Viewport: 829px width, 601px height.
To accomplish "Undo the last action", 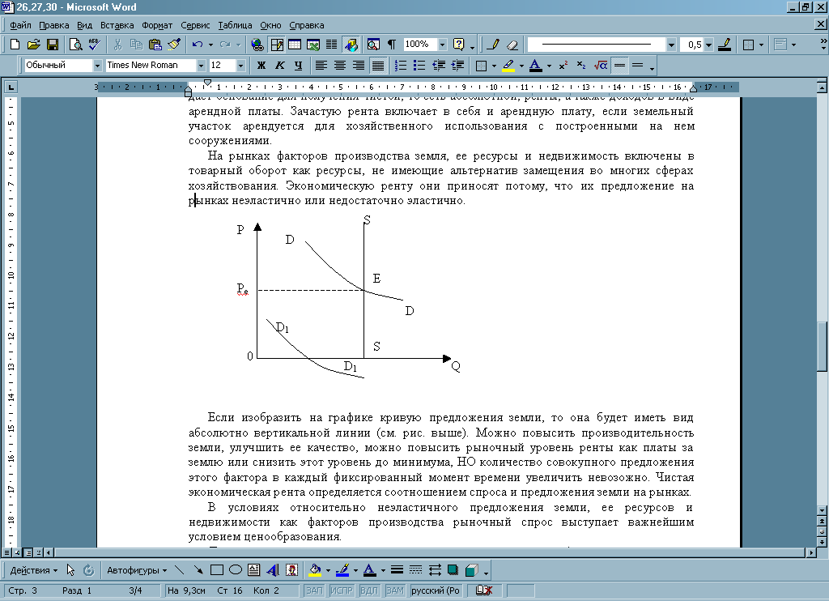I will click(x=198, y=45).
